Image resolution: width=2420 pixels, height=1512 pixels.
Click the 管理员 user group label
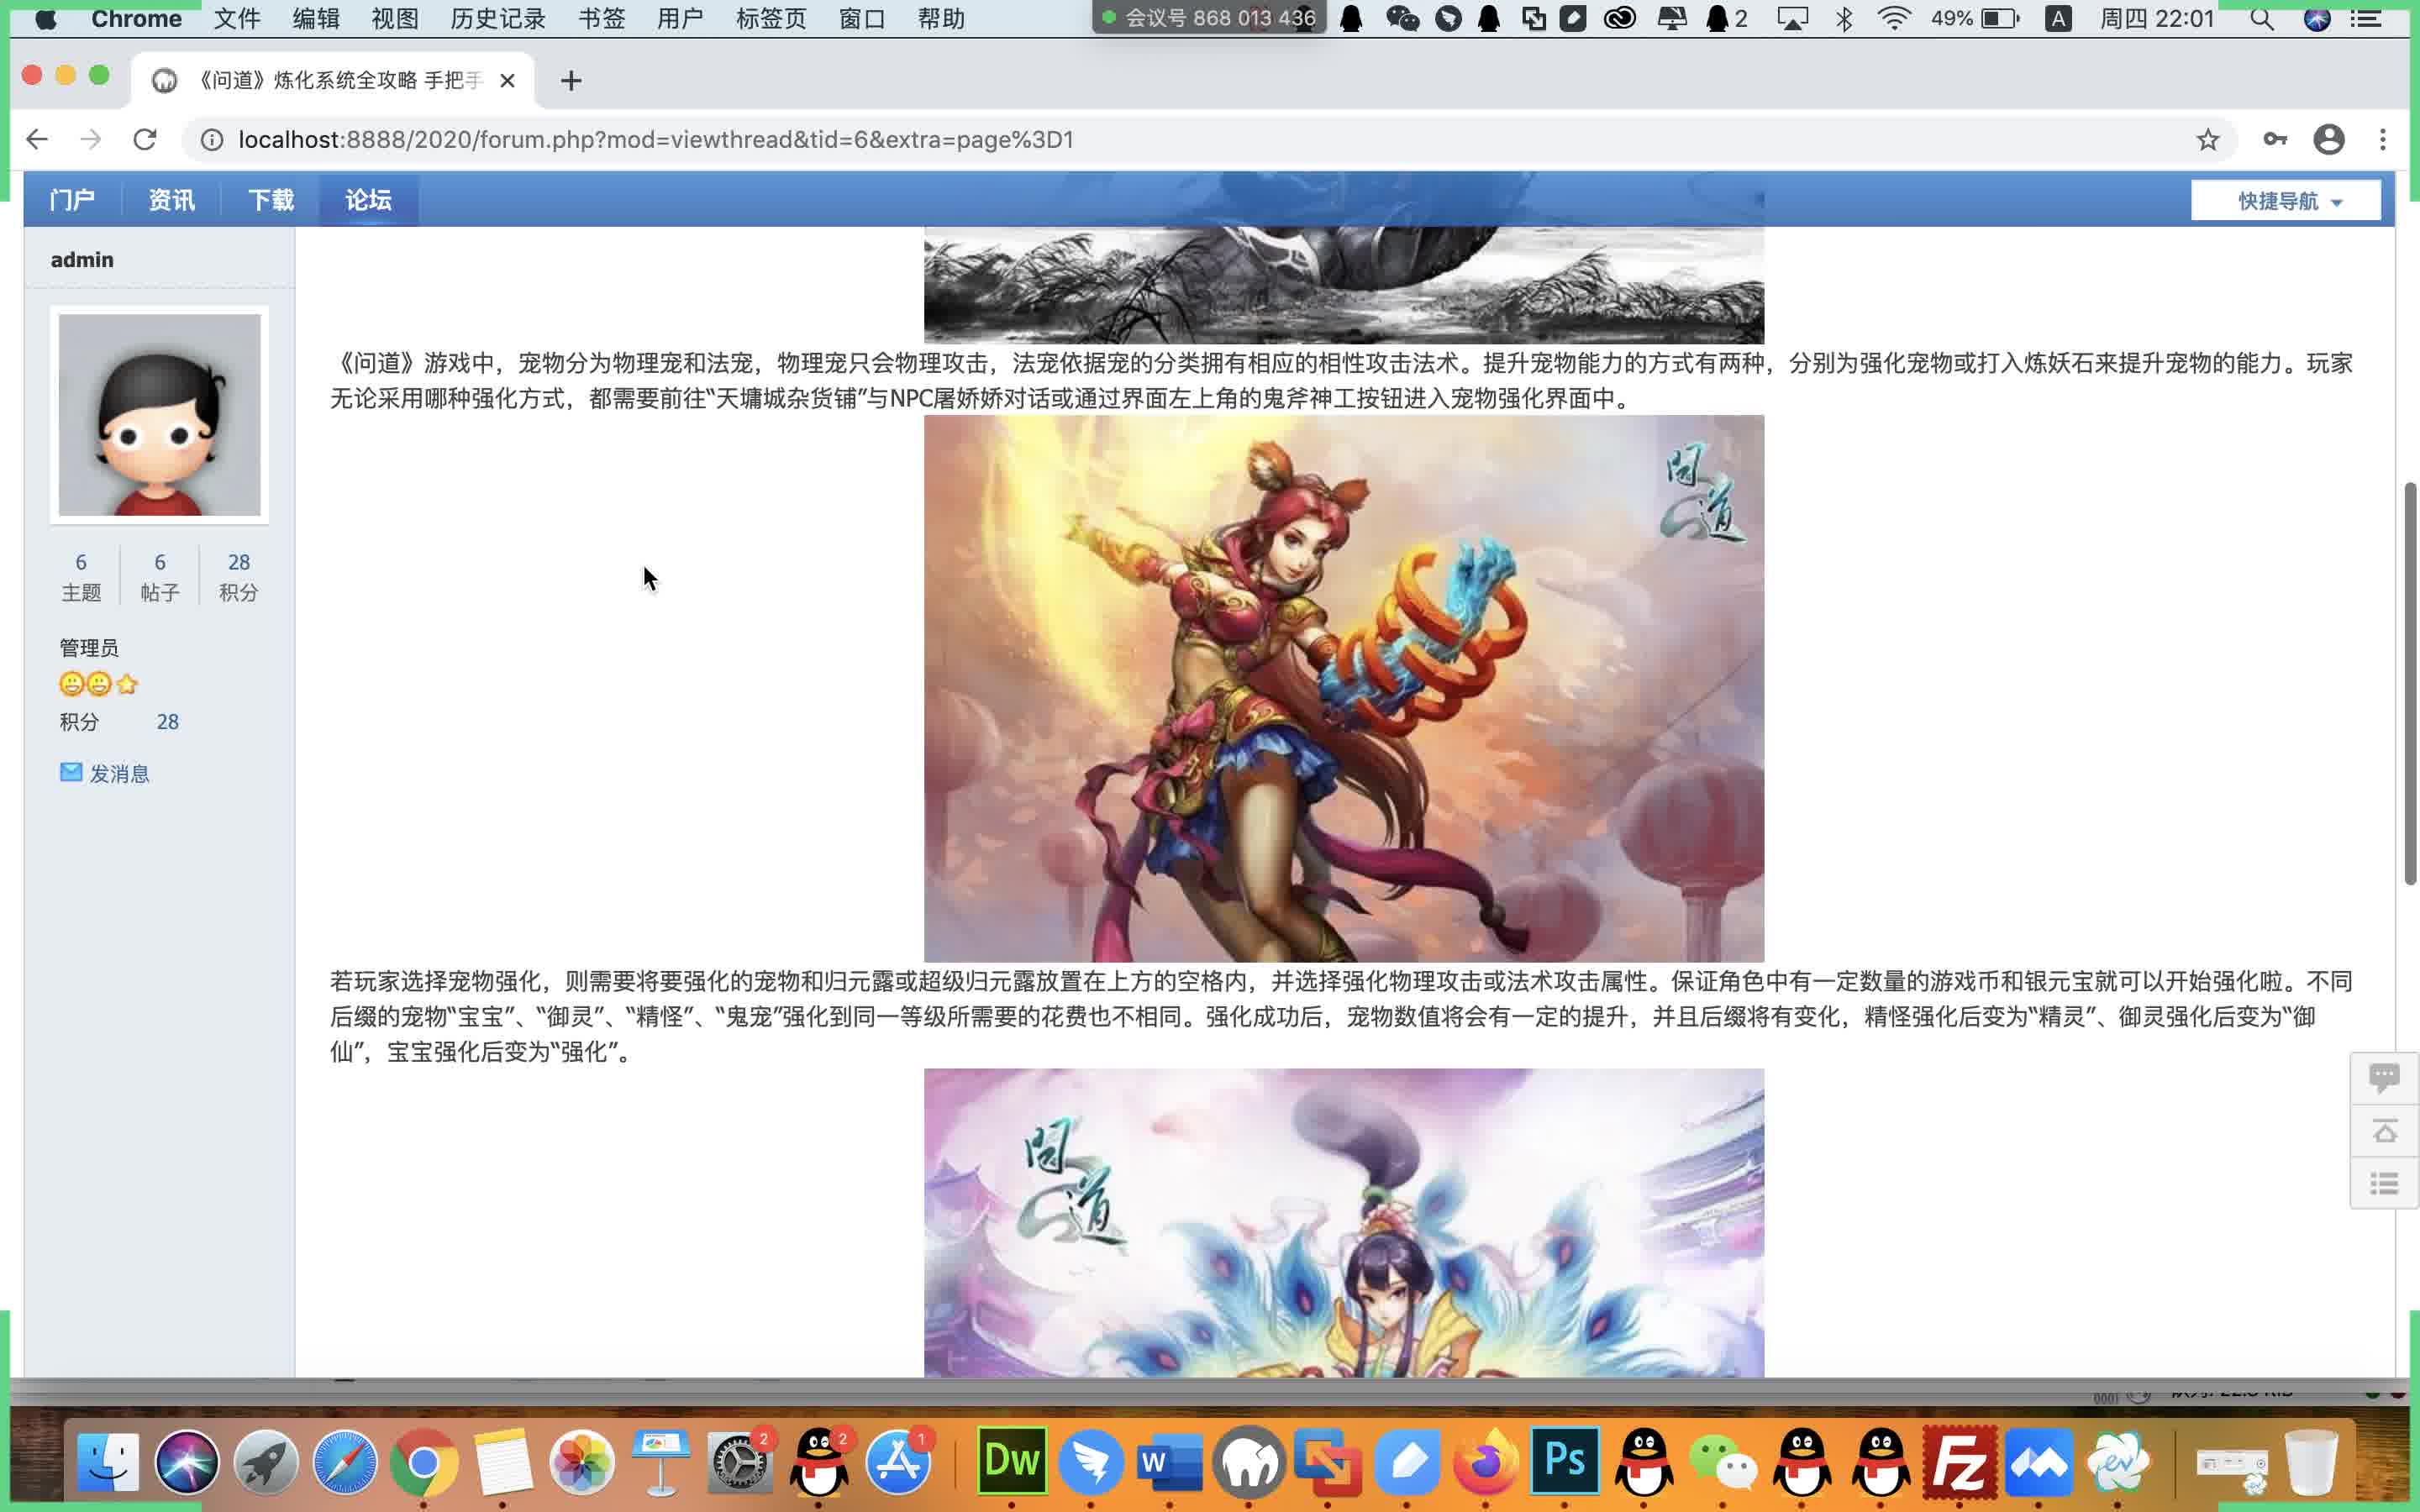(x=89, y=648)
